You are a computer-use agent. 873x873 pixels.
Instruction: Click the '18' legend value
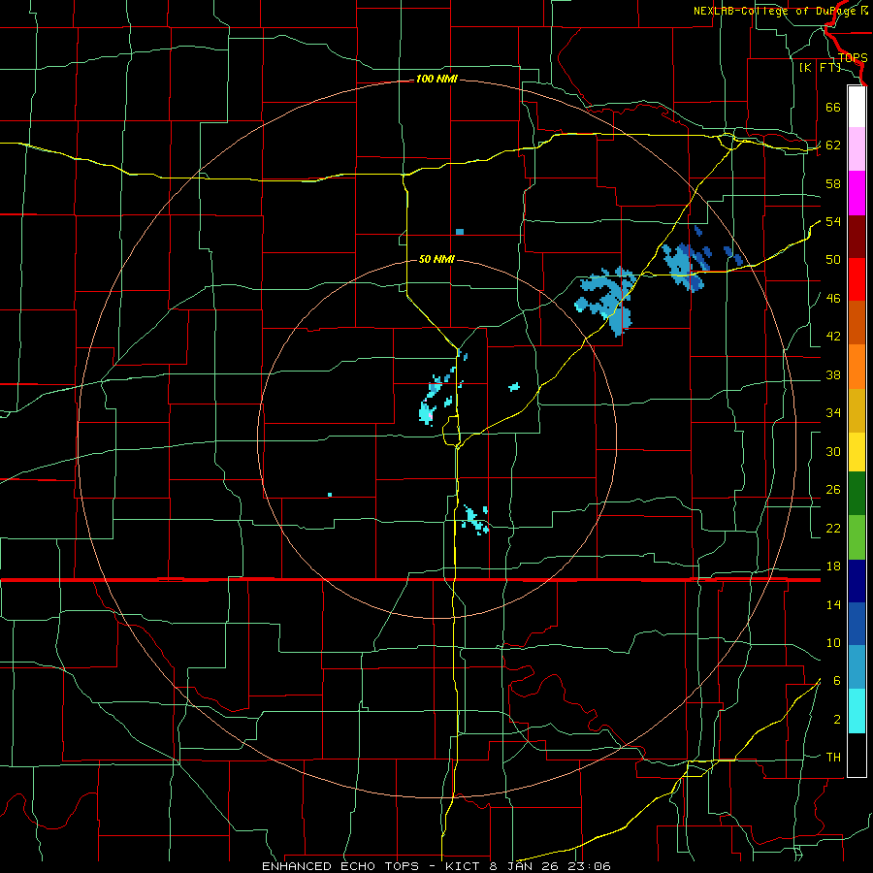tap(833, 566)
